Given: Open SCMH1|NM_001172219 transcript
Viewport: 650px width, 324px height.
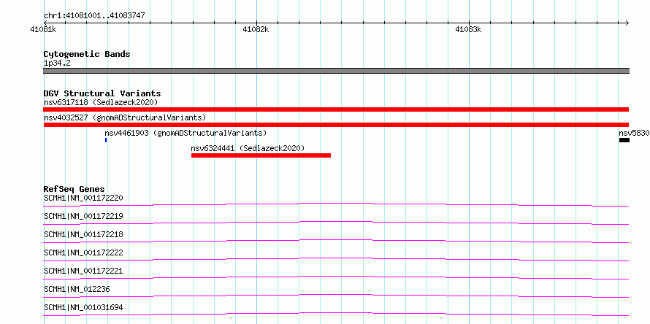Looking at the screenshot, I should pos(84,216).
